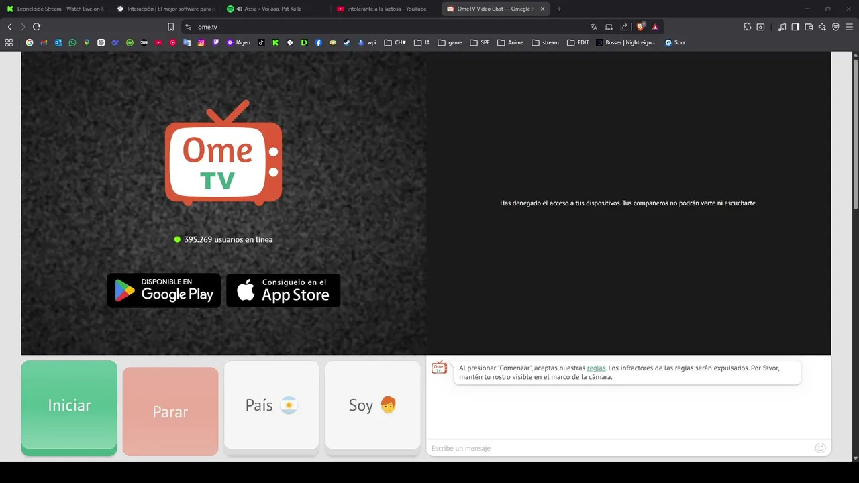This screenshot has width=859, height=483.
Task: Open the Leo AI sparkle icon
Action: coord(822,27)
